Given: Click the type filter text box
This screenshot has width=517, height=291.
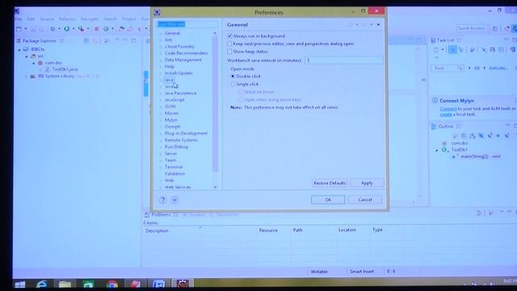Looking at the screenshot, I should coord(187,24).
